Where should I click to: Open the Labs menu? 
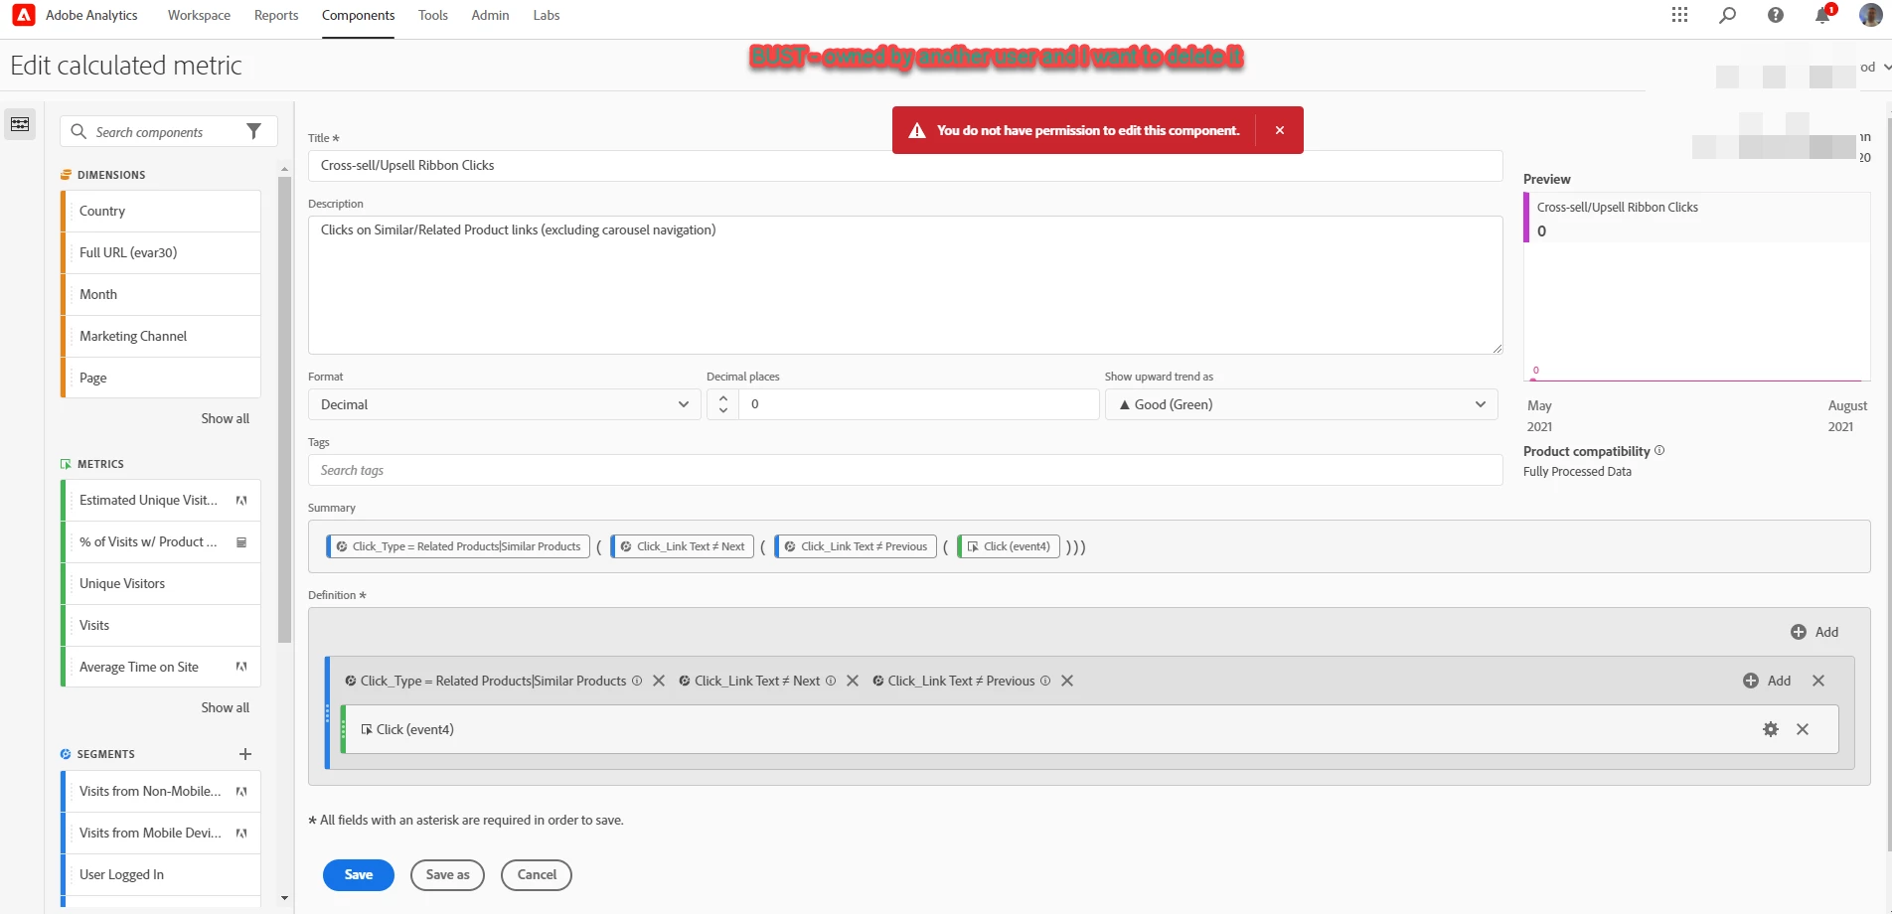click(x=547, y=15)
